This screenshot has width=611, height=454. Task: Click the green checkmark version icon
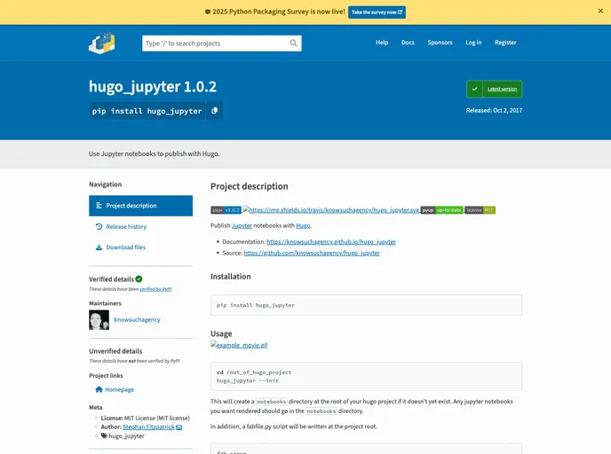coord(474,89)
